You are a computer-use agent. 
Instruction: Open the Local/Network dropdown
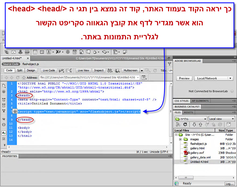(x=213, y=78)
